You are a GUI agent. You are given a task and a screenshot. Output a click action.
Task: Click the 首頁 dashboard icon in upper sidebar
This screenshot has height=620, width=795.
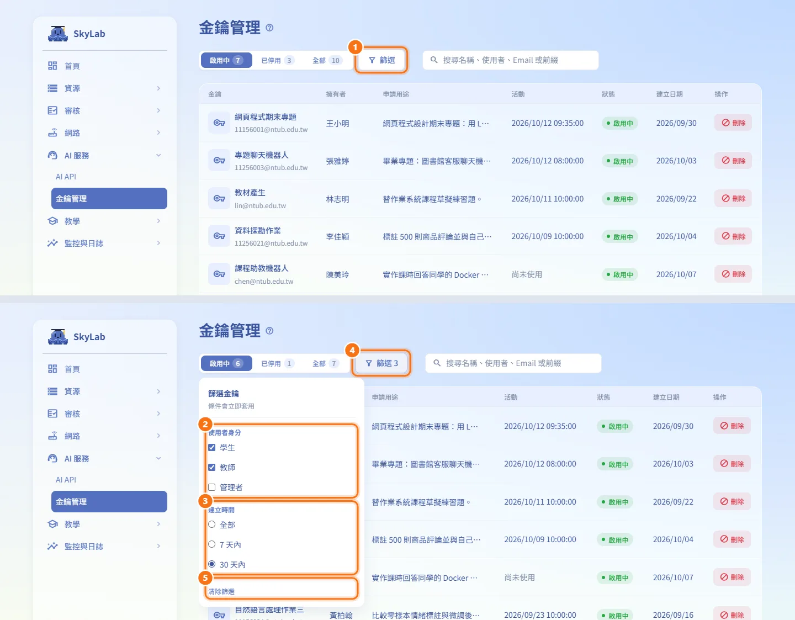(52, 66)
